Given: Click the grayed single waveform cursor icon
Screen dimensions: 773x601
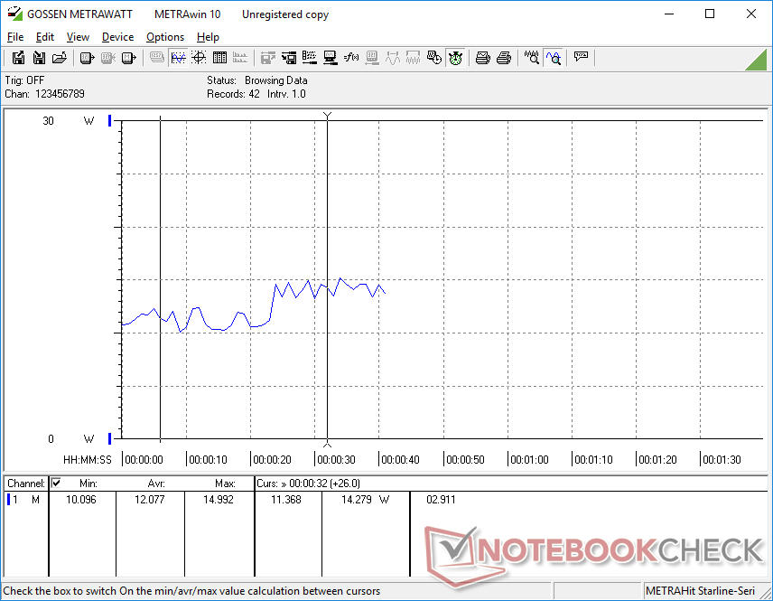Looking at the screenshot, I should coord(393,58).
